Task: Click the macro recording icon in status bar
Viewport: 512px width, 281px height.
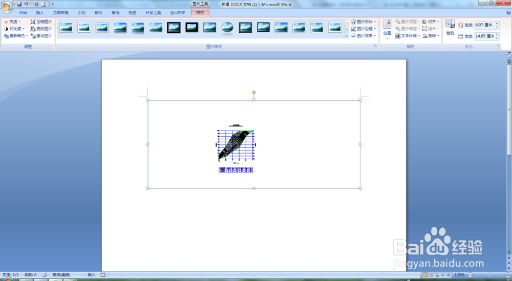Action: click(x=103, y=275)
